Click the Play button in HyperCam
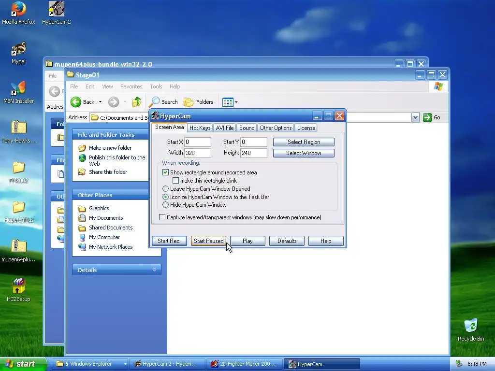495x371 pixels. coord(247,241)
